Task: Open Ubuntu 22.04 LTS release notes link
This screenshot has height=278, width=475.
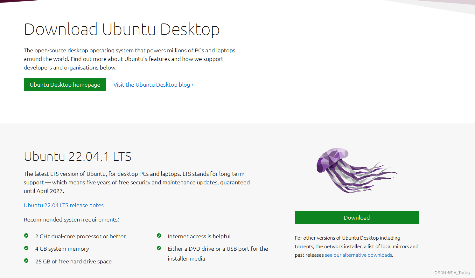Action: [x=64, y=205]
